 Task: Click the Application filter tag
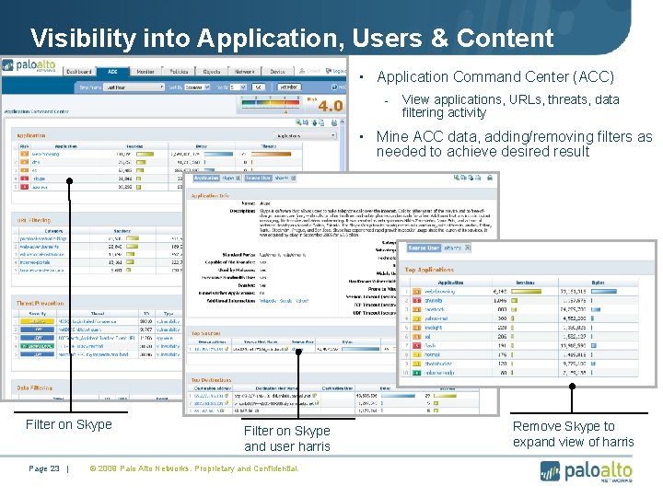(206, 179)
